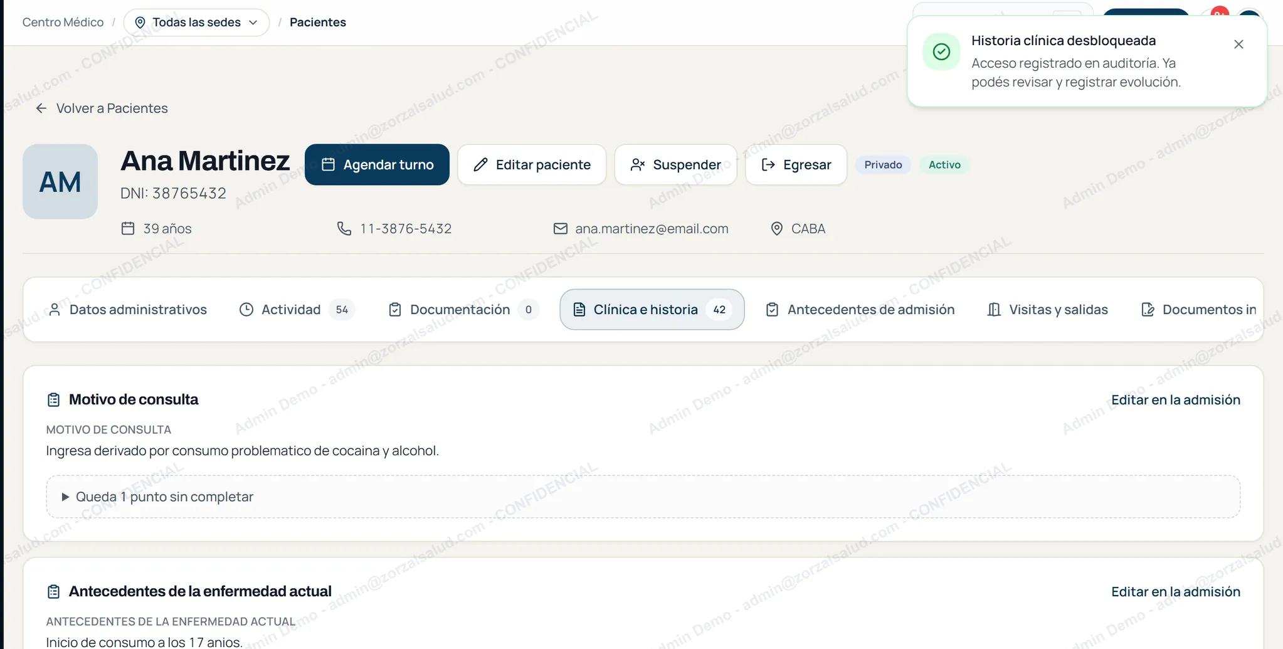Click the Agendar turno button
1283x649 pixels.
pyautogui.click(x=377, y=165)
